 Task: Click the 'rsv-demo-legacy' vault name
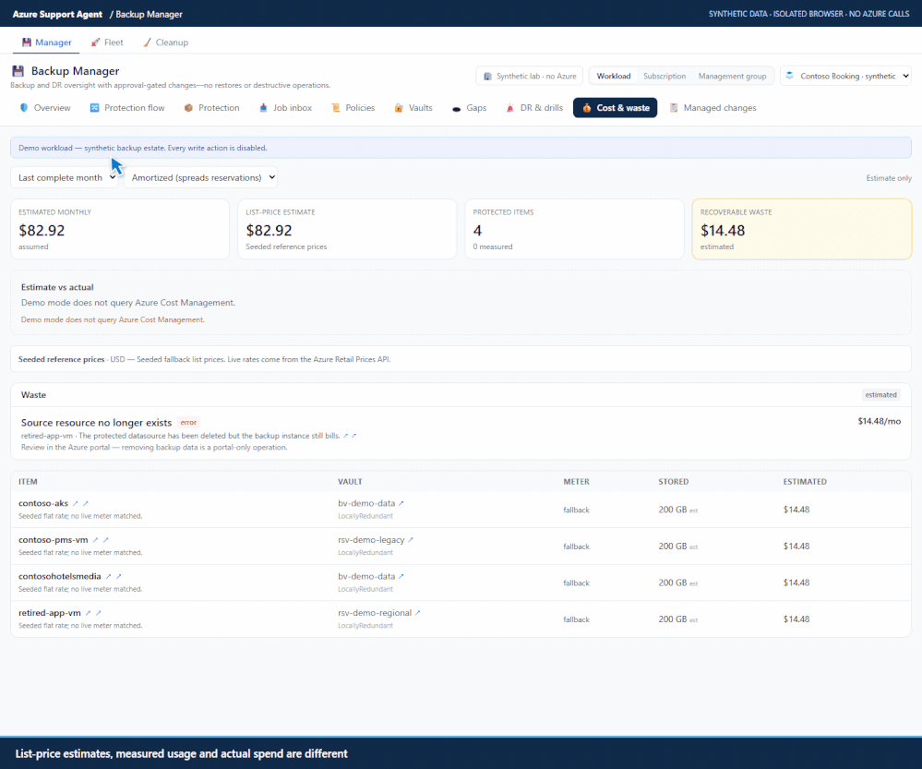point(371,539)
